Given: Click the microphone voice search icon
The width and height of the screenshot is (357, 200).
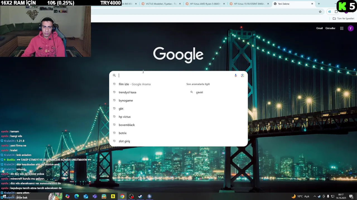Looking at the screenshot, I should click(x=235, y=75).
